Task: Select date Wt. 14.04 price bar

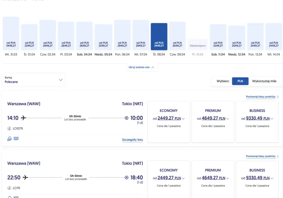Action: pos(274,36)
